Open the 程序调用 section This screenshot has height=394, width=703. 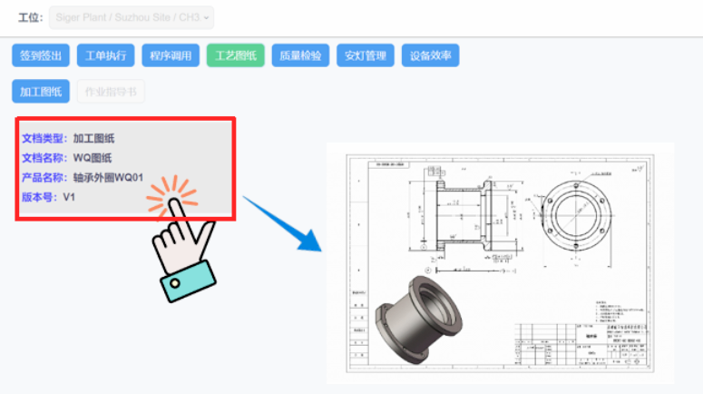(171, 55)
